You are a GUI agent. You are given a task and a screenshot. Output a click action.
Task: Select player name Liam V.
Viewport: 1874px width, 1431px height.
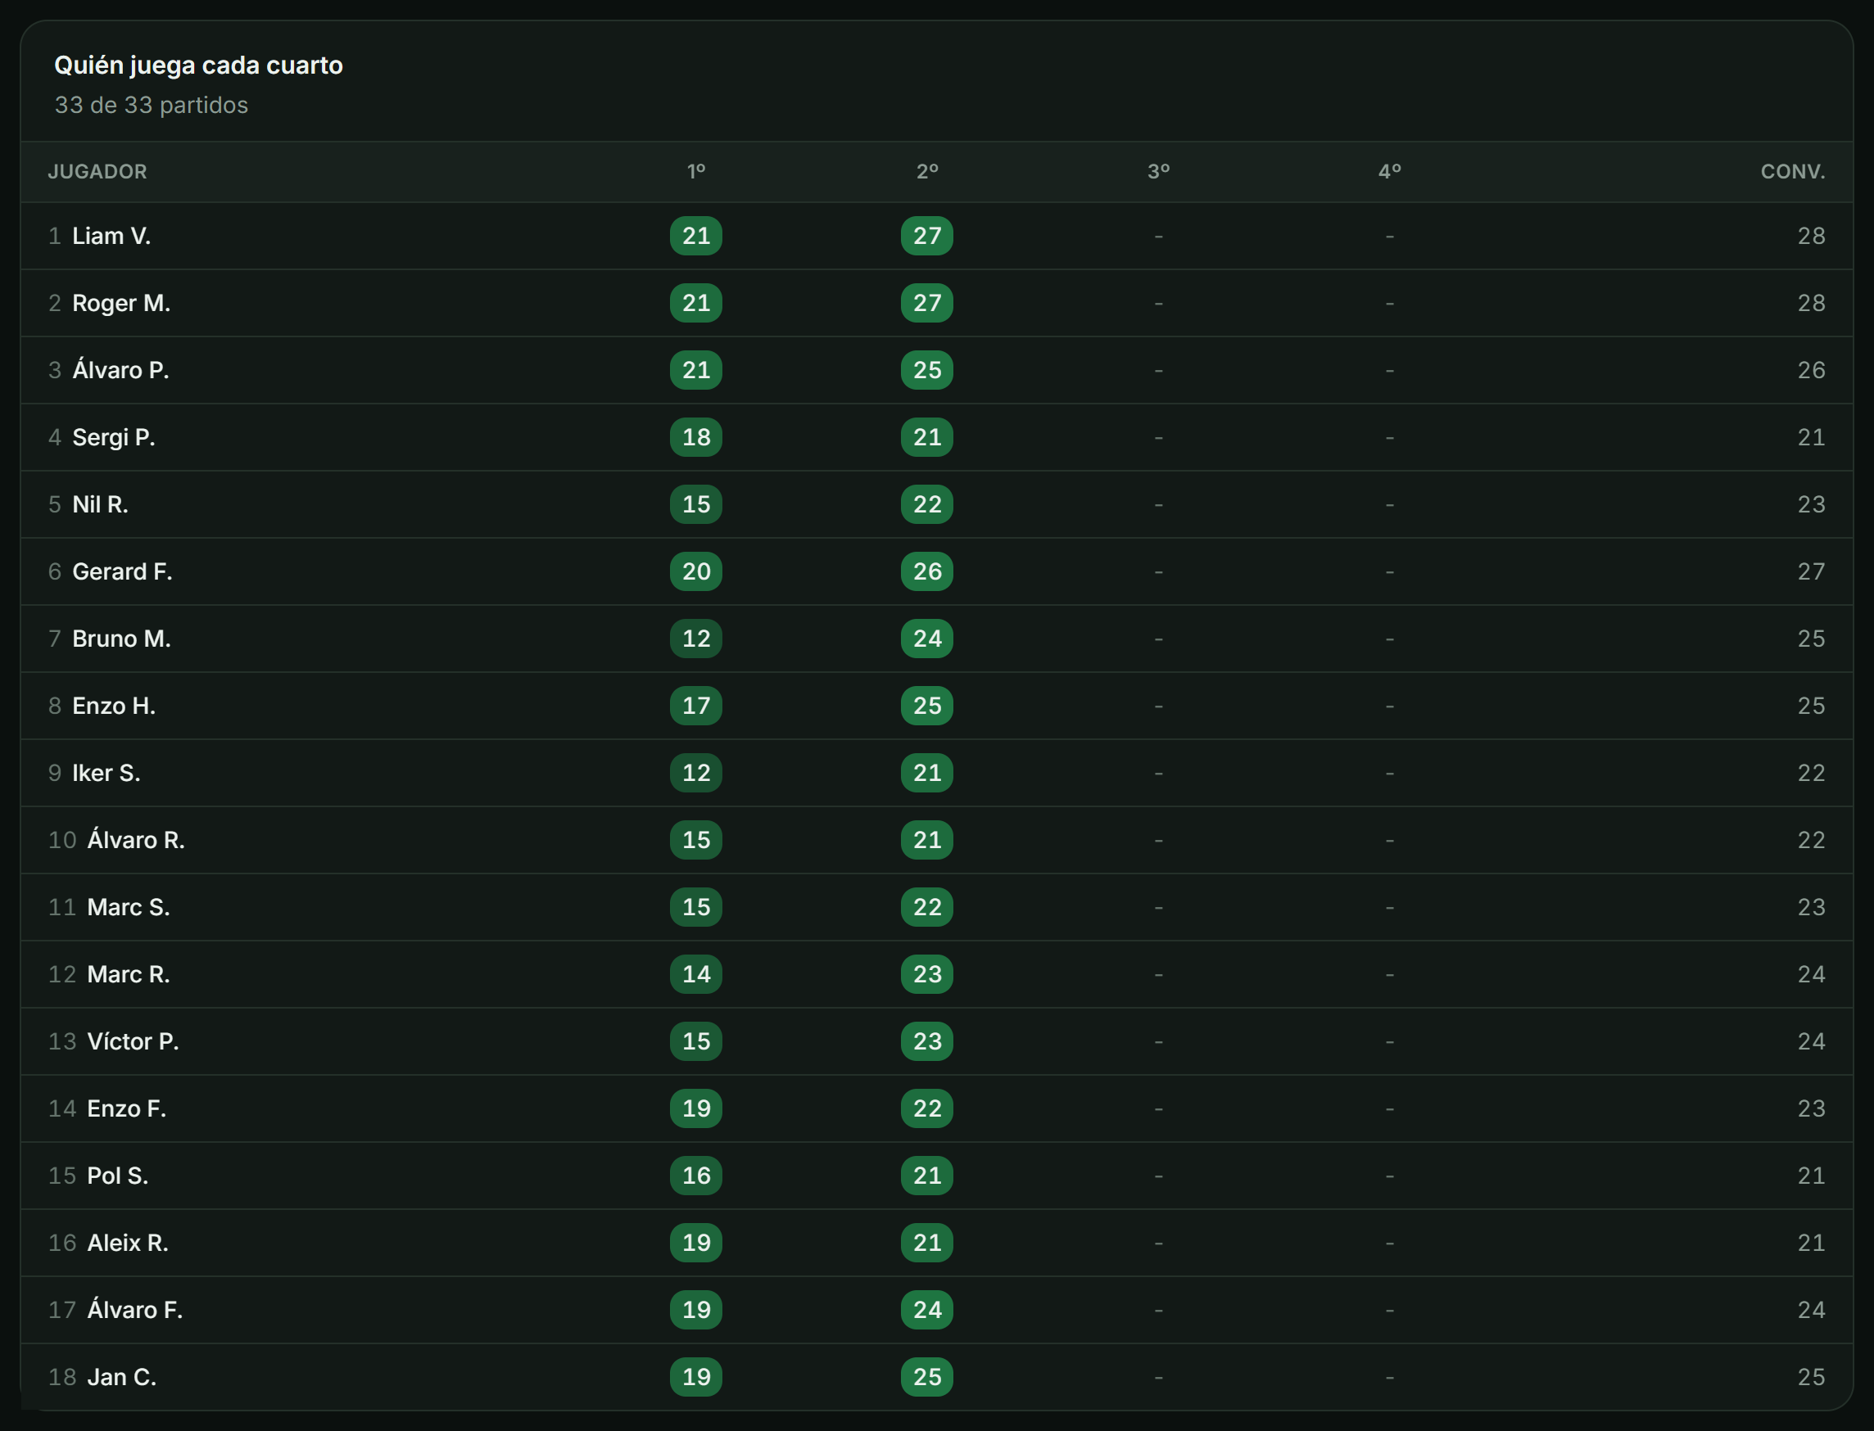click(x=111, y=236)
